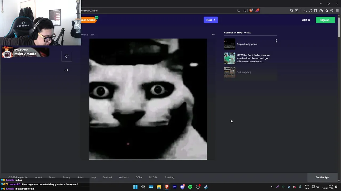
Task: Click the Newest in Most Viral scroll indicator
Action: pyautogui.click(x=276, y=41)
